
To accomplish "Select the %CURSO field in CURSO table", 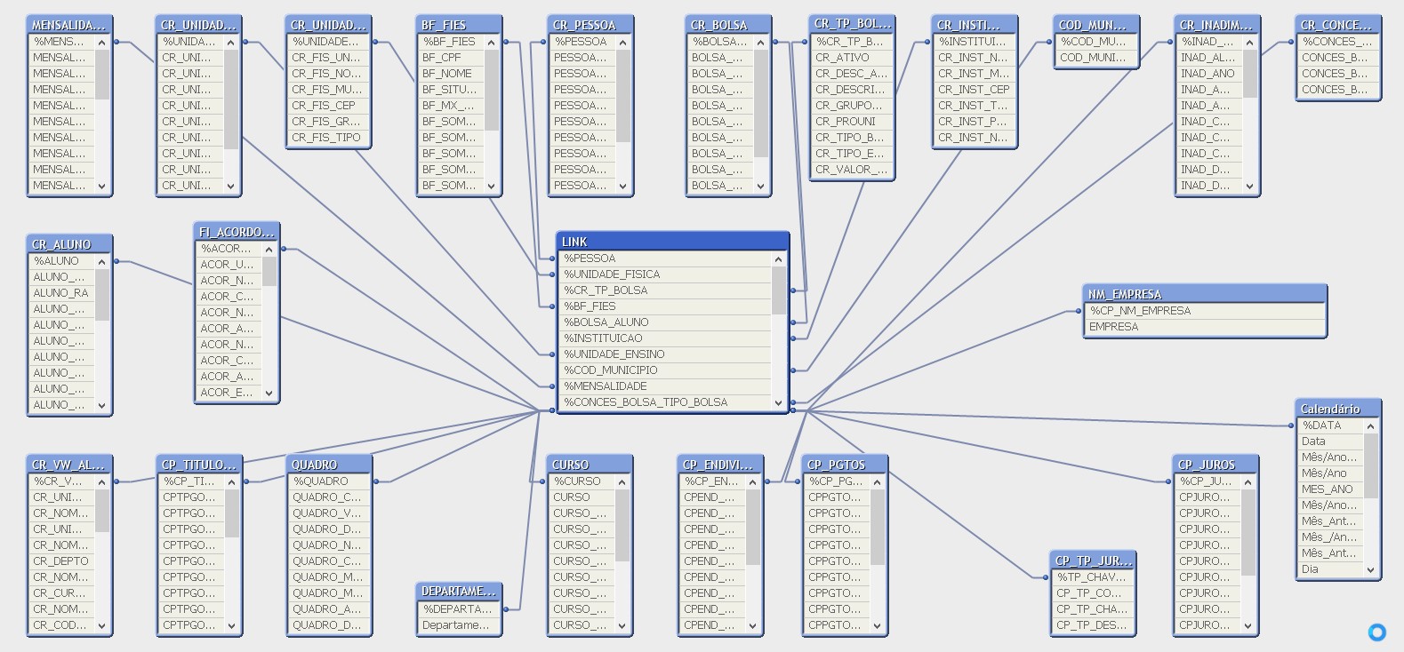I will point(583,481).
